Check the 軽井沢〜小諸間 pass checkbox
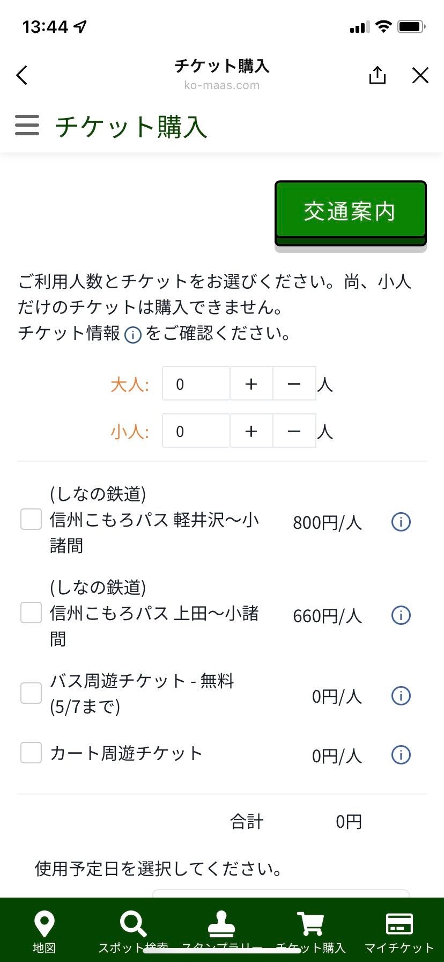 [31, 519]
